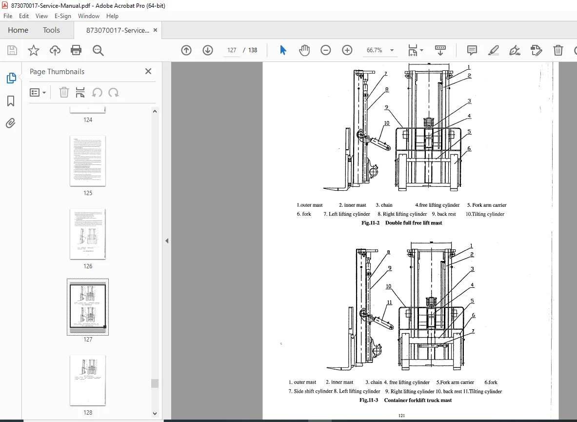Image resolution: width=577 pixels, height=422 pixels.
Task: Click the Fig.11-2 Double full free lift mast caption
Action: coord(402,223)
